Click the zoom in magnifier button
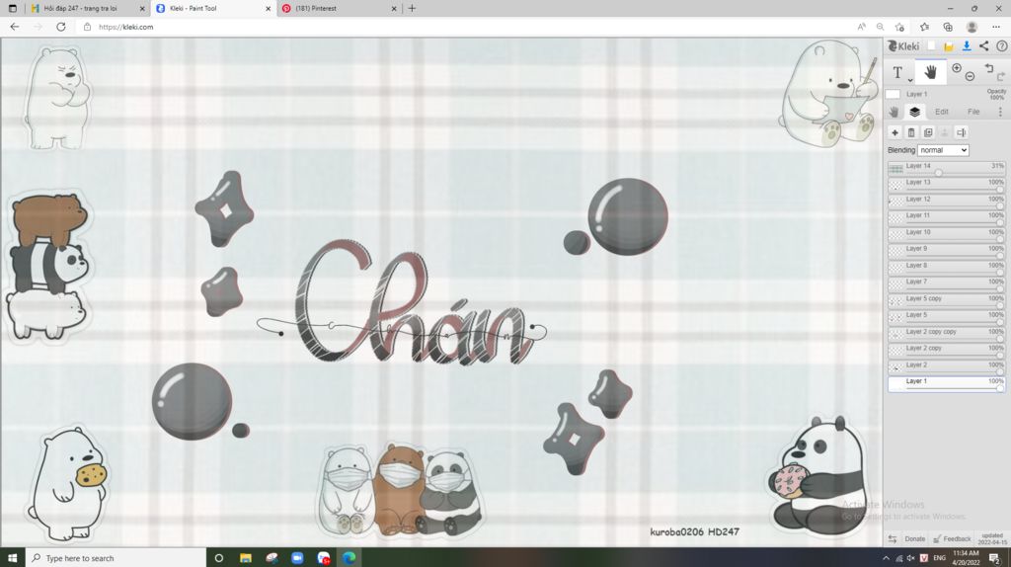 click(x=957, y=68)
